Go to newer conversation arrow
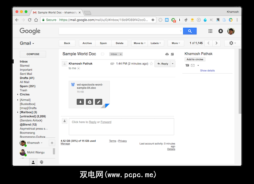Image resolution: width=254 pixels, height=184 pixels. pos(209,43)
